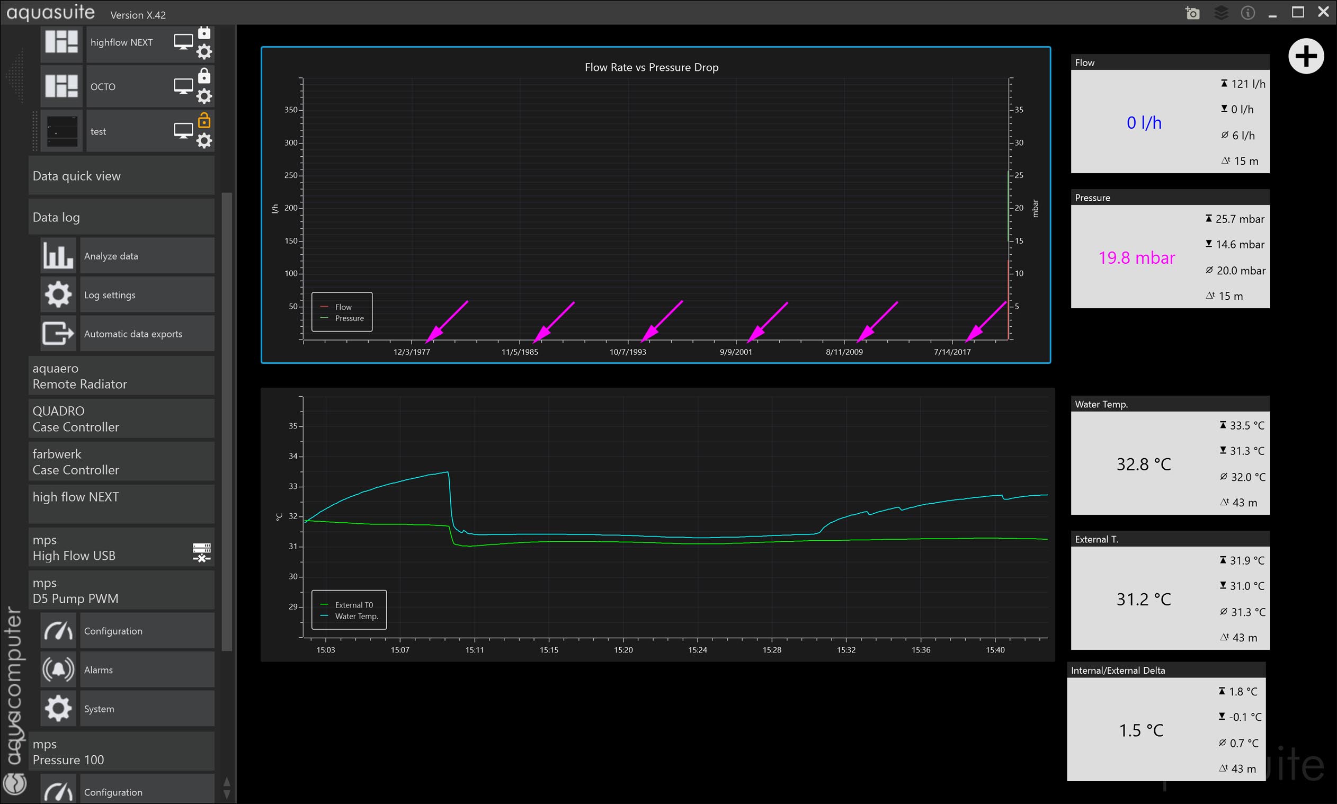Click the round plus add button

1306,56
